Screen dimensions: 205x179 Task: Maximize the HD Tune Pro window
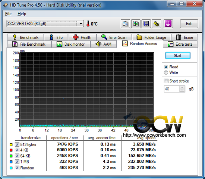point(182,4)
